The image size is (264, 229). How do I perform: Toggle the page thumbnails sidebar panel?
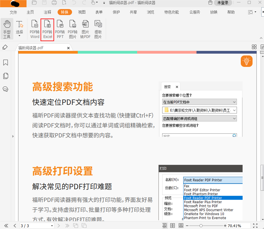click(5, 76)
